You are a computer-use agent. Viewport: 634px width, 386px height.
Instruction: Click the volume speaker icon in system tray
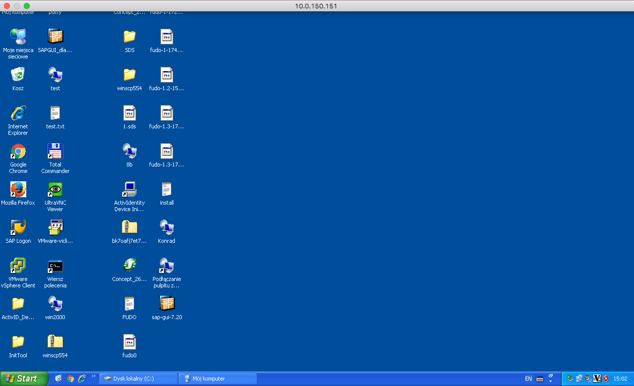(587, 379)
